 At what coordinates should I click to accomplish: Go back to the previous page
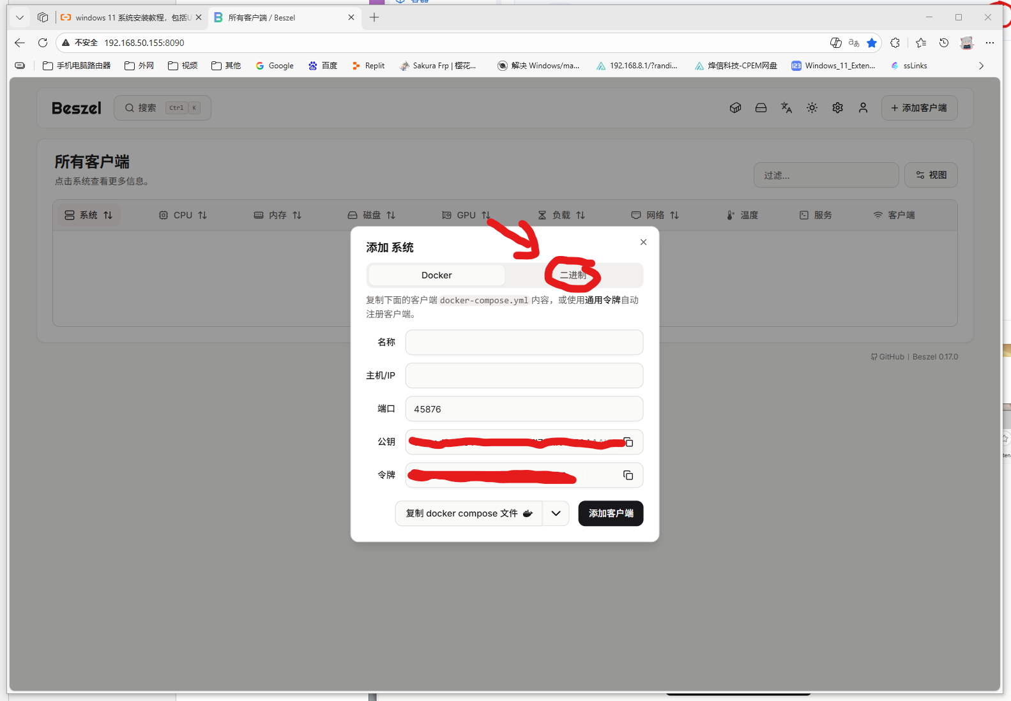(20, 43)
